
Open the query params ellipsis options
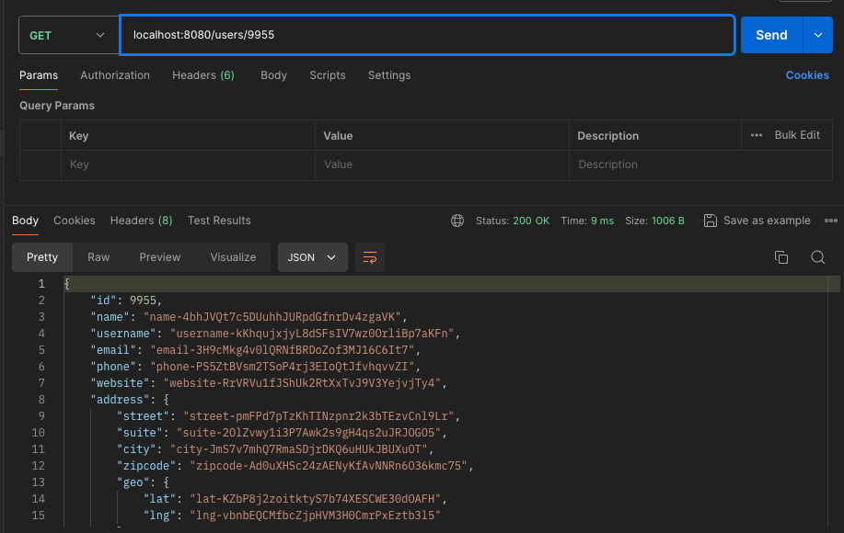[757, 135]
